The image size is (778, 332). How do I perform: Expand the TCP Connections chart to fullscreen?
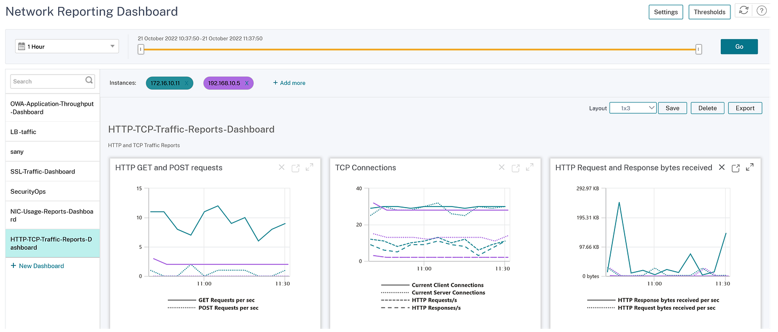530,167
